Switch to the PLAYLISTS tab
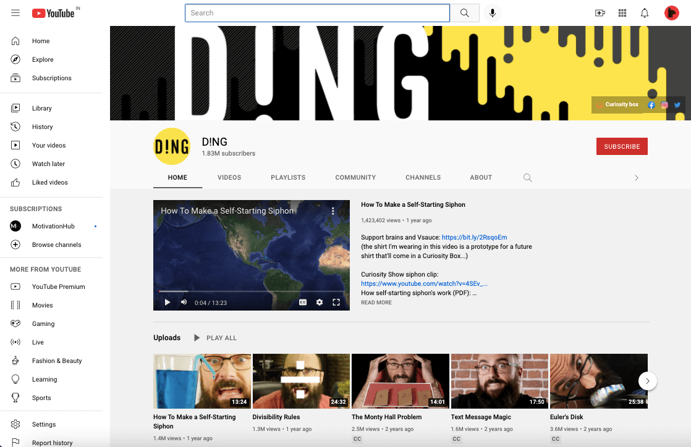The width and height of the screenshot is (691, 447). (x=288, y=177)
